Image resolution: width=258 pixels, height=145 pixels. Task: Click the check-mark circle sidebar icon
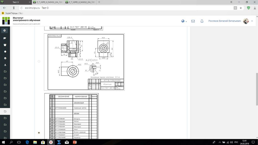point(5,58)
